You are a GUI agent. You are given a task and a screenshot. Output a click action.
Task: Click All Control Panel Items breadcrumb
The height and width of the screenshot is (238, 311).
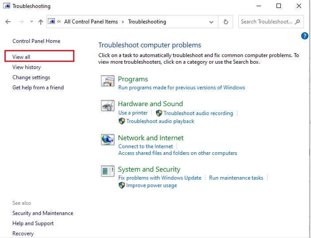point(91,22)
